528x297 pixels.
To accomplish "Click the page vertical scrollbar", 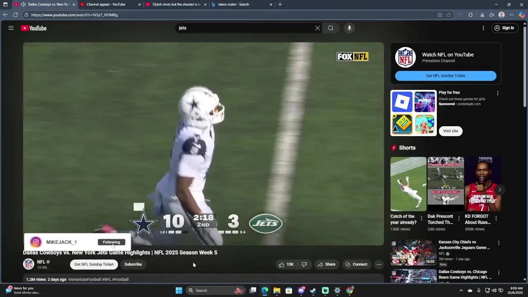I will [x=525, y=66].
